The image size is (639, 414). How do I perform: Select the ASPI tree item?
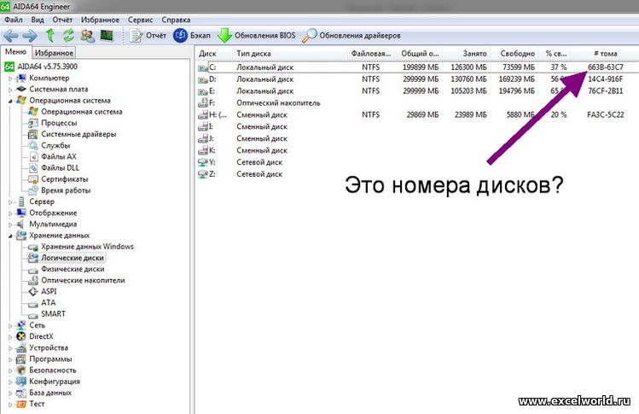click(x=49, y=291)
